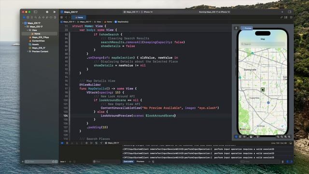Open the Test navigator diamond icon
This screenshot has height=174, width=309.
pyautogui.click(x=43, y=17)
